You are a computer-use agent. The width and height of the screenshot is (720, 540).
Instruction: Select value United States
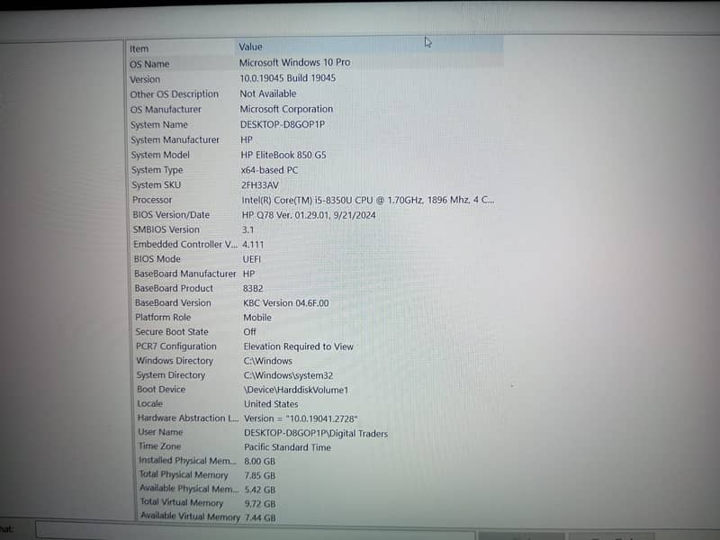[271, 403]
